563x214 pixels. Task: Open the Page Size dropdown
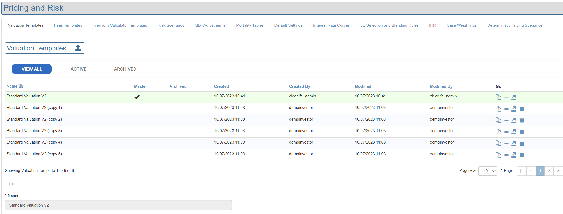coord(488,171)
